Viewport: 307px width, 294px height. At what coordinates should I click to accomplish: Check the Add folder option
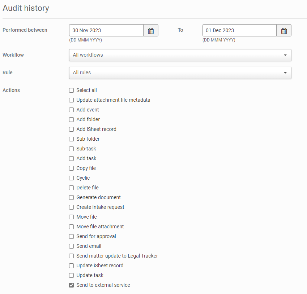pyautogui.click(x=72, y=120)
